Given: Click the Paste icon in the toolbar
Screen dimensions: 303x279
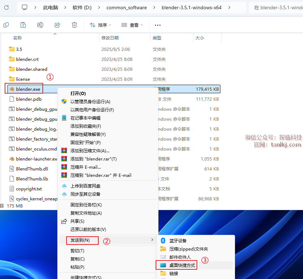Looking at the screenshot, I should pyautogui.click(x=23, y=25).
